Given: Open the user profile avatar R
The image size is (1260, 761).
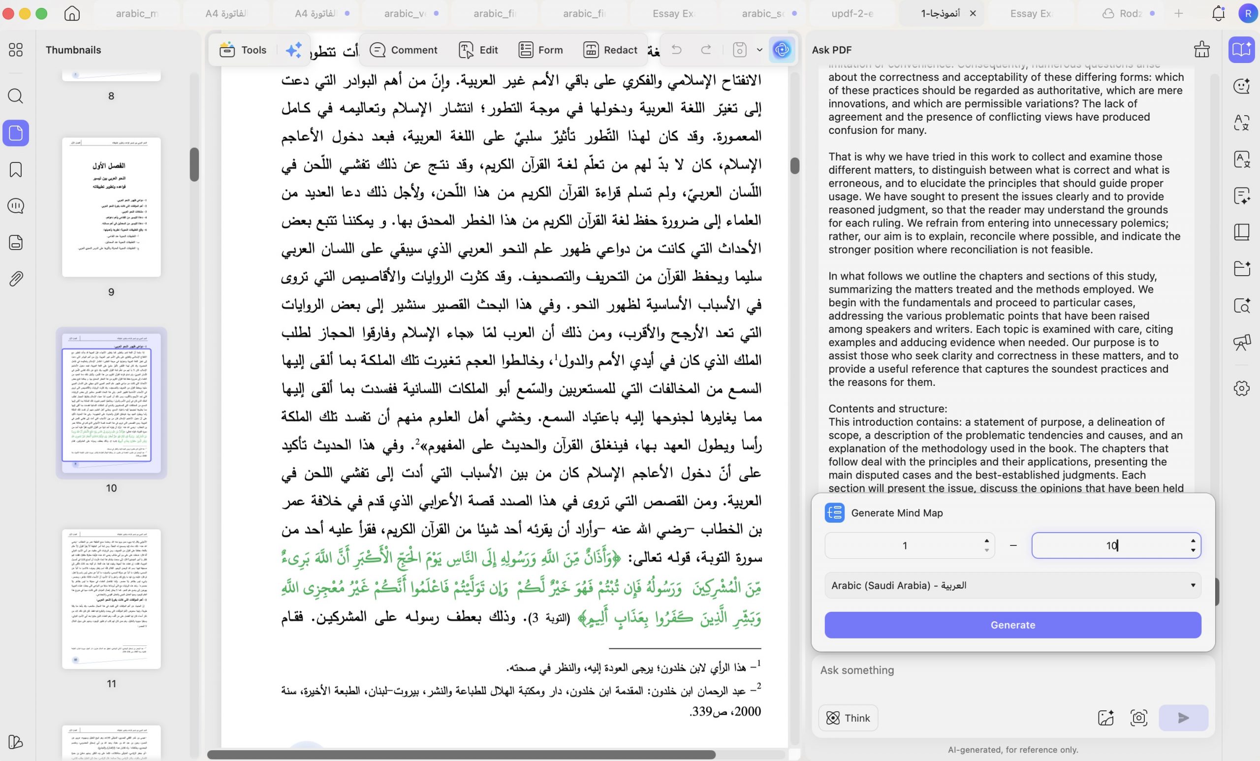Looking at the screenshot, I should [1248, 13].
